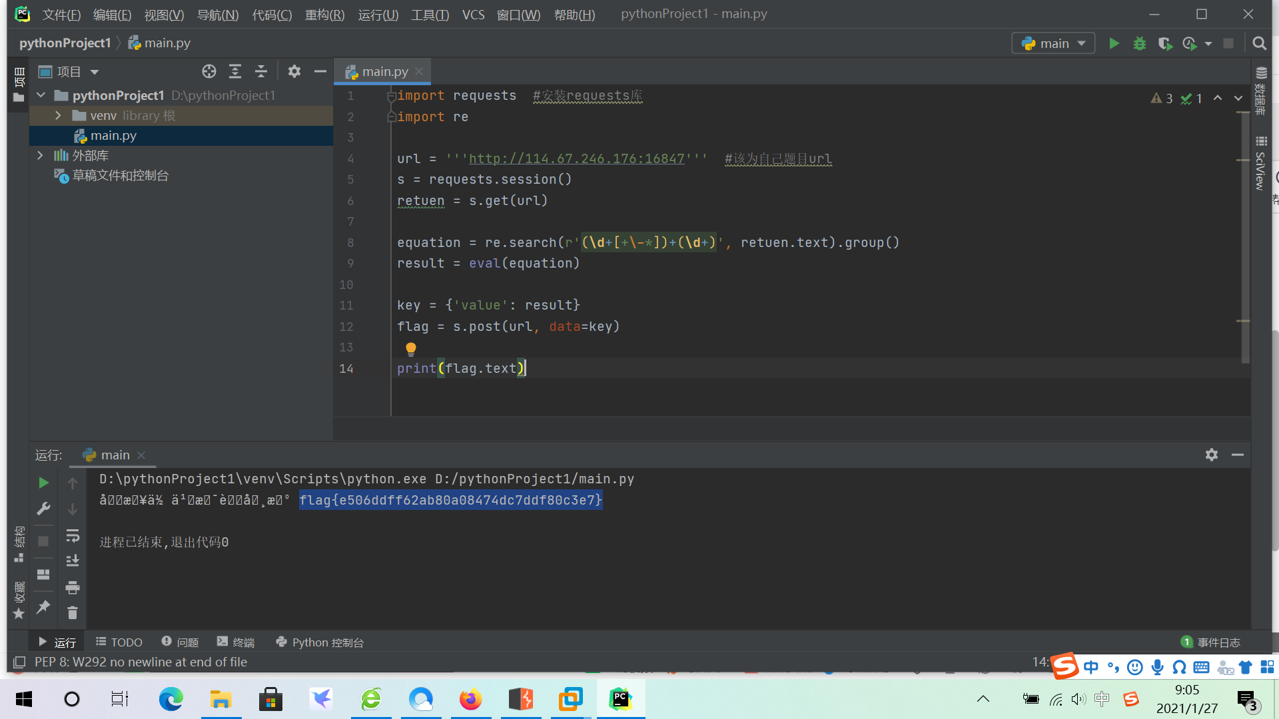Expand all items in project tree

pyautogui.click(x=235, y=71)
